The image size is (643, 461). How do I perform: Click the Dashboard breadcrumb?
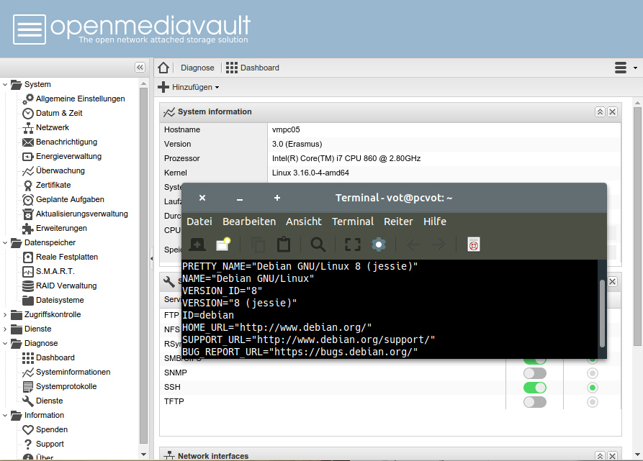253,68
